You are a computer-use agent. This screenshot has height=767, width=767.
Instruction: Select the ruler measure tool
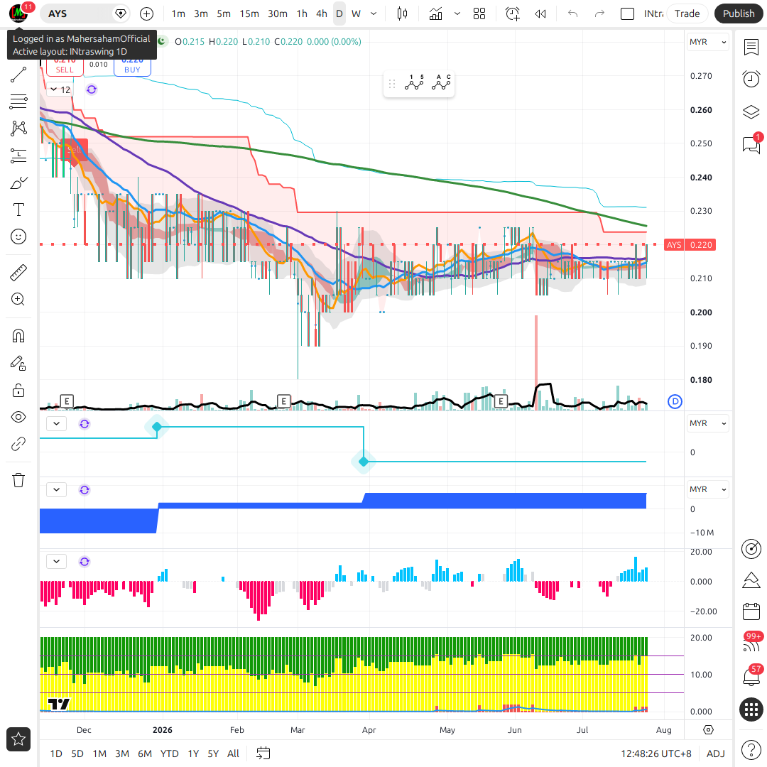tap(18, 273)
